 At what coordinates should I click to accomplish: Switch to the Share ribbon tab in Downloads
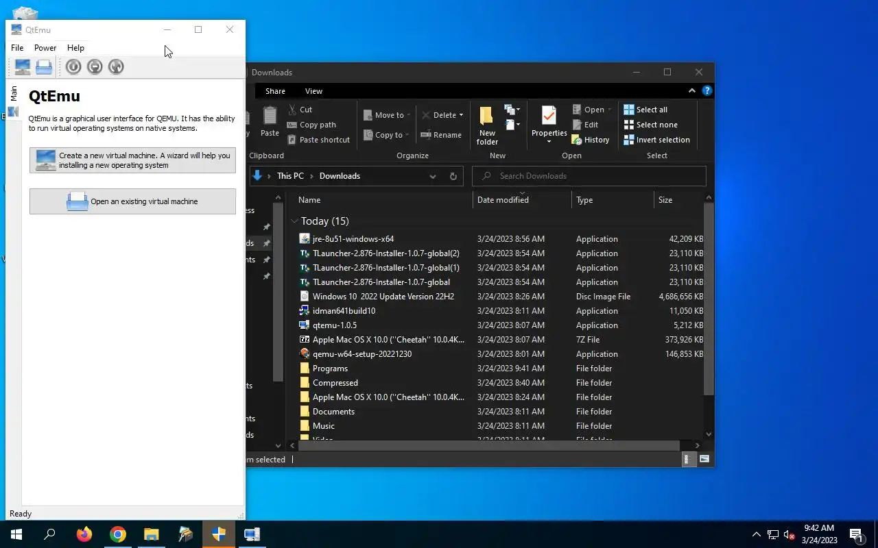(x=275, y=91)
